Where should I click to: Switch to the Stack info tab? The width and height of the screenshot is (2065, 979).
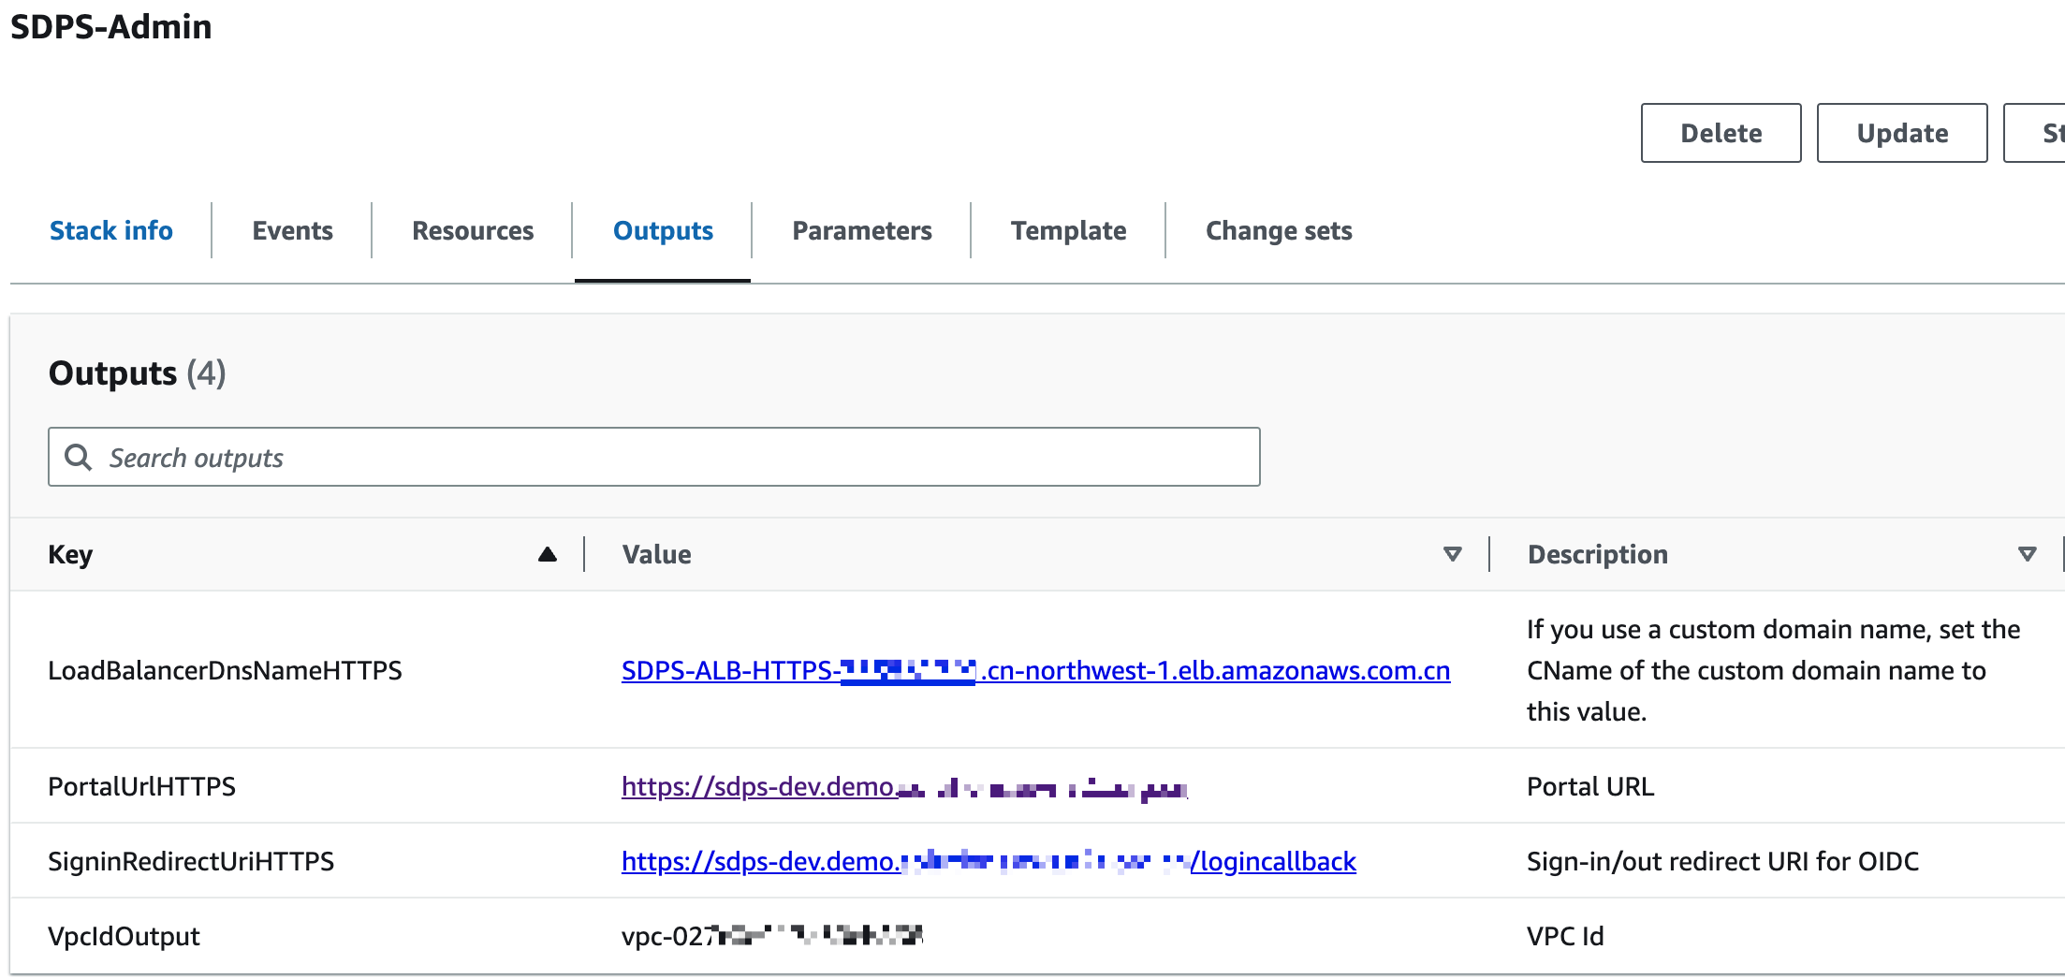(111, 230)
